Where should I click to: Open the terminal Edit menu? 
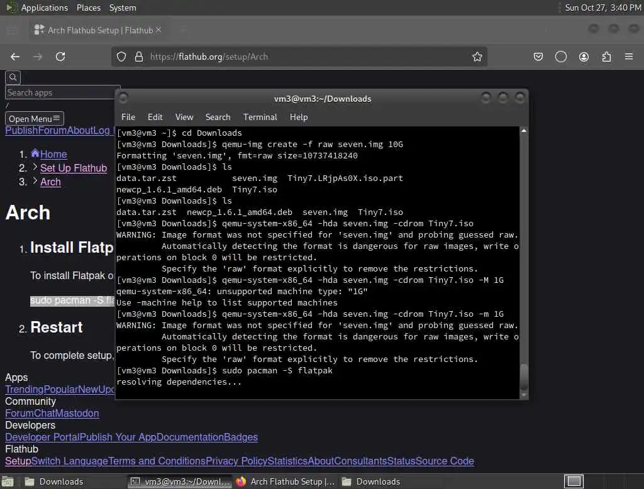155,117
